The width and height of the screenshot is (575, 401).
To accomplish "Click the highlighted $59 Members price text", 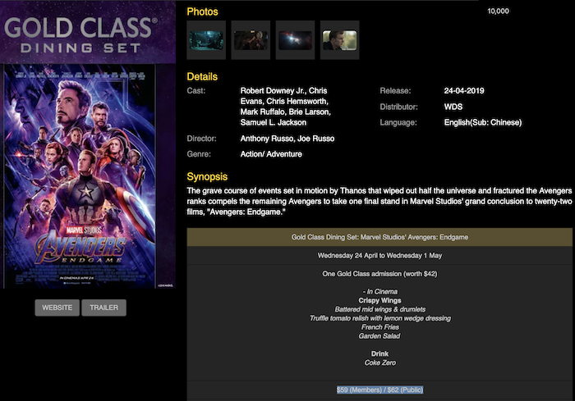I will click(379, 390).
